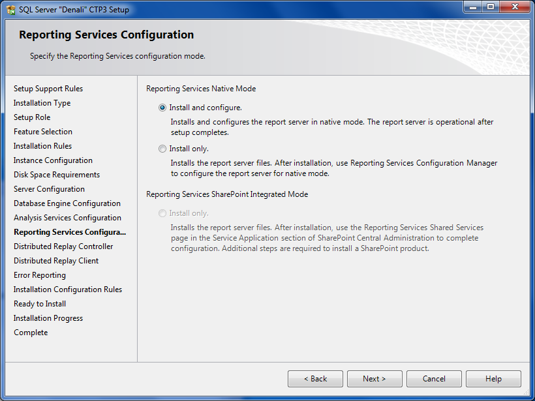This screenshot has height=401, width=535.
Task: Click Server Configuration step
Action: pyautogui.click(x=49, y=189)
